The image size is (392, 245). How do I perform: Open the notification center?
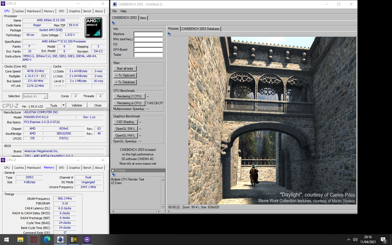(384, 240)
